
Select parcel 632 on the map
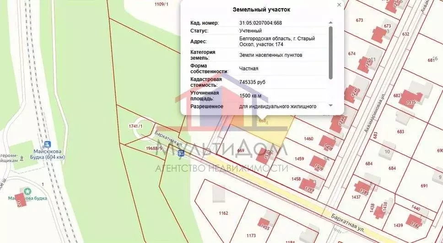[406, 34]
